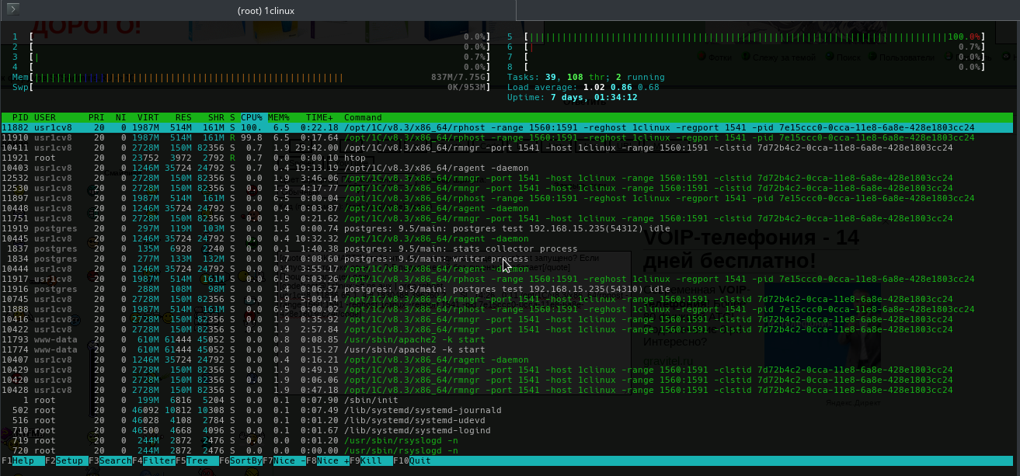Open F6 SortBy menu
Image resolution: width=1020 pixels, height=476 pixels.
(239, 460)
